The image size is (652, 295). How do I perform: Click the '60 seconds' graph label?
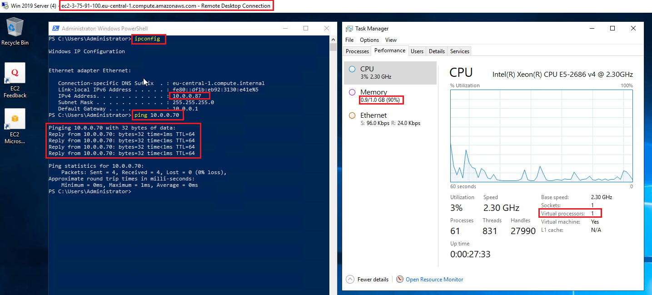[463, 186]
